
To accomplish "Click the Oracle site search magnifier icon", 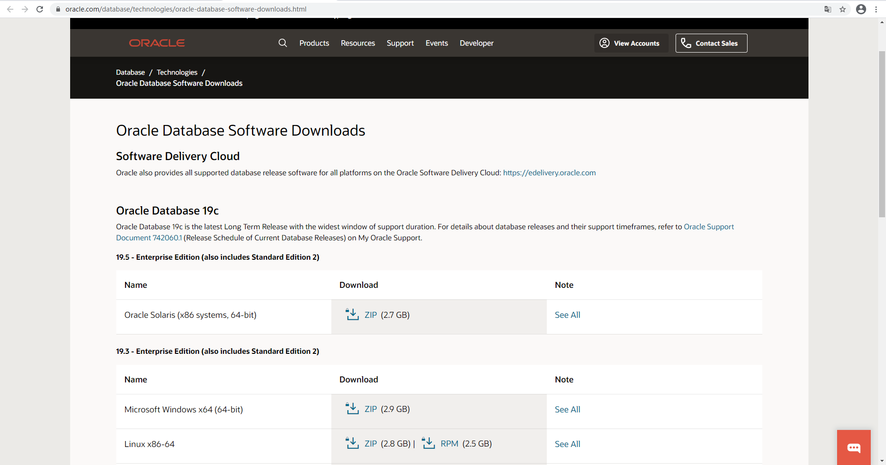I will [x=283, y=43].
